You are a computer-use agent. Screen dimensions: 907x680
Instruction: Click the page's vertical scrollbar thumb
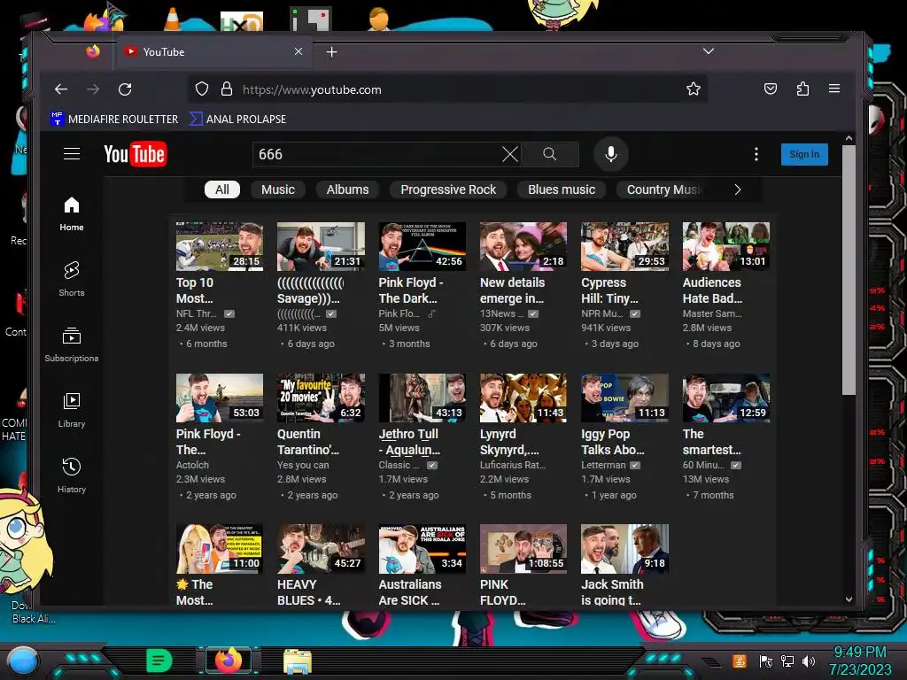pos(848,270)
